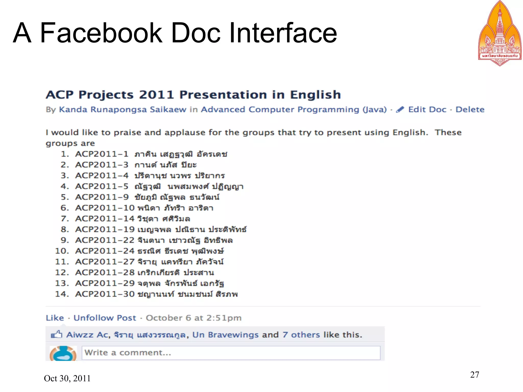Click the list row ACP2011-28
Image resolution: width=523 pixels, height=392 pixels.
[x=134, y=273]
